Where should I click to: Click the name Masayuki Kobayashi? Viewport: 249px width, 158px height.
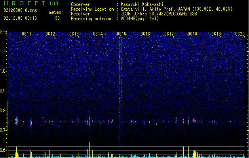[142, 4]
